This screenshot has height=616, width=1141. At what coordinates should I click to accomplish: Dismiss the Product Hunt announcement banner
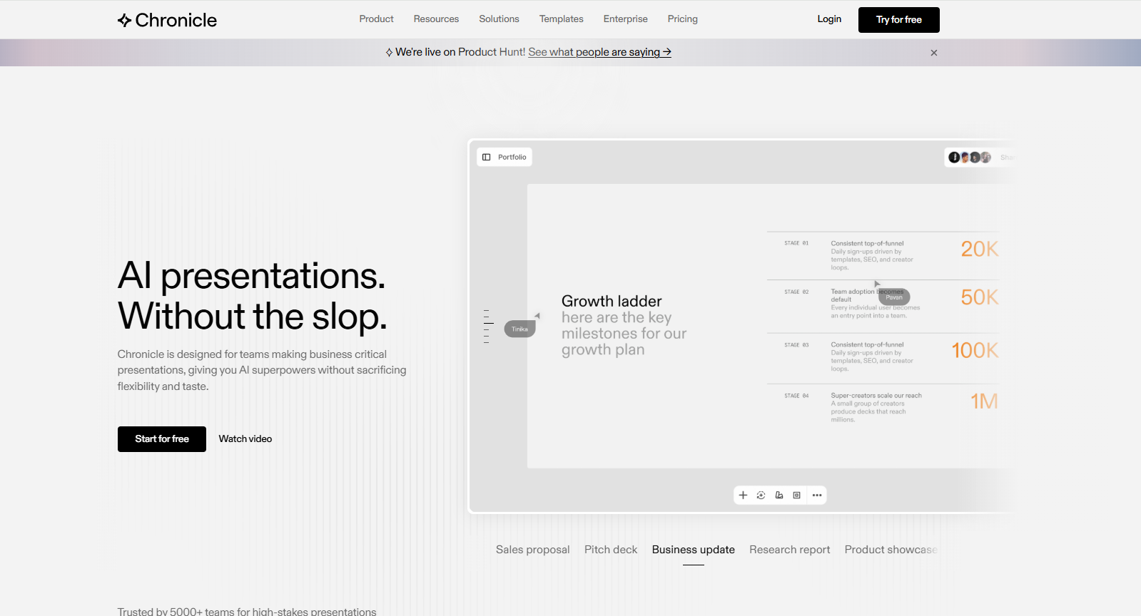(x=933, y=53)
